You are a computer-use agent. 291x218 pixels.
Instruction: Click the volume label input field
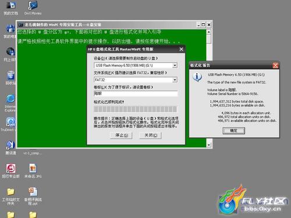coord(136,94)
